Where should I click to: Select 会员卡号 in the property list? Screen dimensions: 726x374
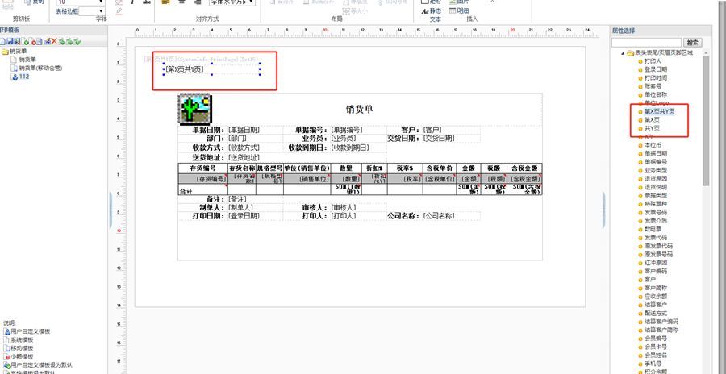656,347
